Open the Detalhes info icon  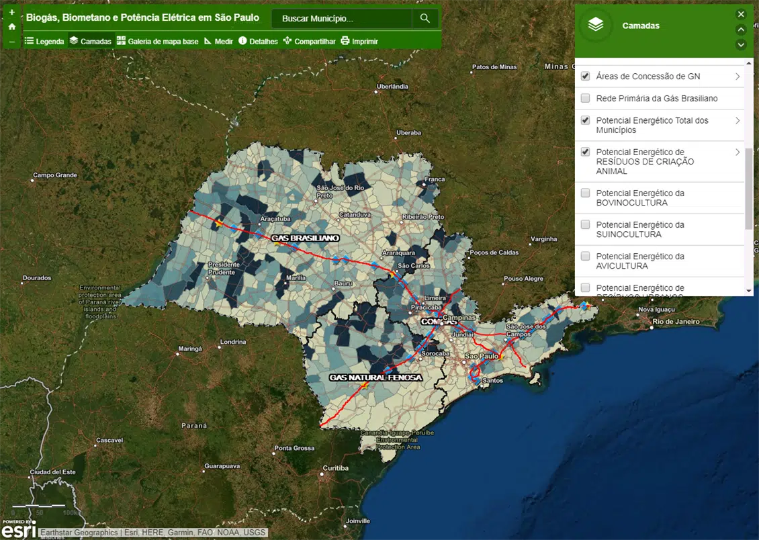(242, 41)
